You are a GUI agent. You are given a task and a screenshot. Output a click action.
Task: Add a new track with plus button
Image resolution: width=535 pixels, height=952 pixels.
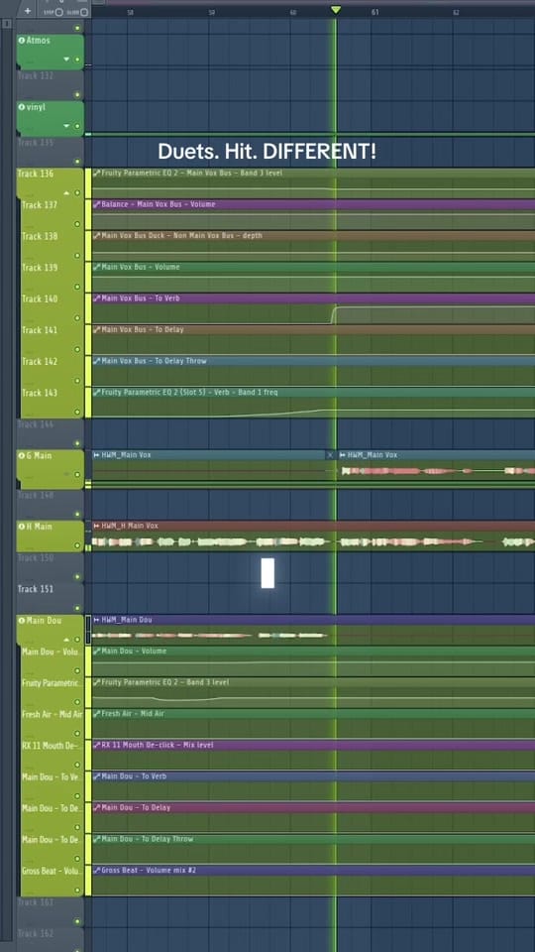coord(28,11)
